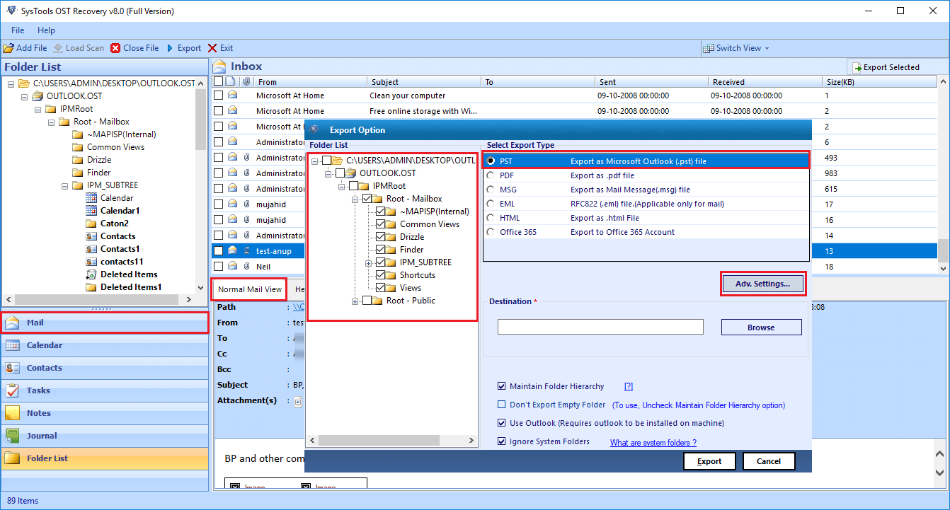Click the Load Scan toolbar item
This screenshot has height=510, width=950.
[79, 48]
